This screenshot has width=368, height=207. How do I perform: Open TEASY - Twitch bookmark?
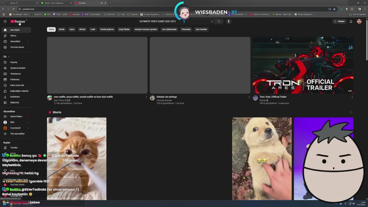[60, 14]
